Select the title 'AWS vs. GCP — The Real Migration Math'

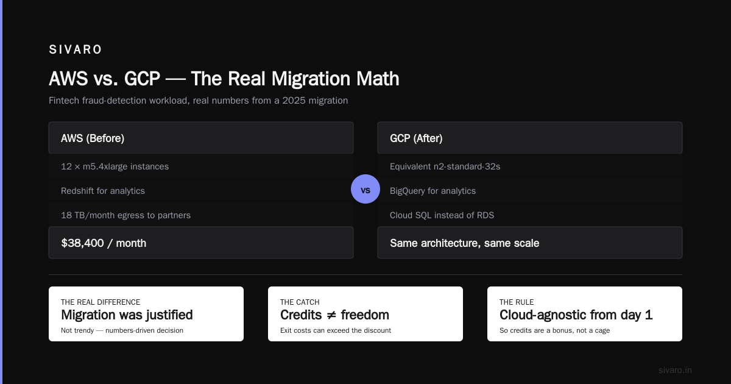pos(224,79)
